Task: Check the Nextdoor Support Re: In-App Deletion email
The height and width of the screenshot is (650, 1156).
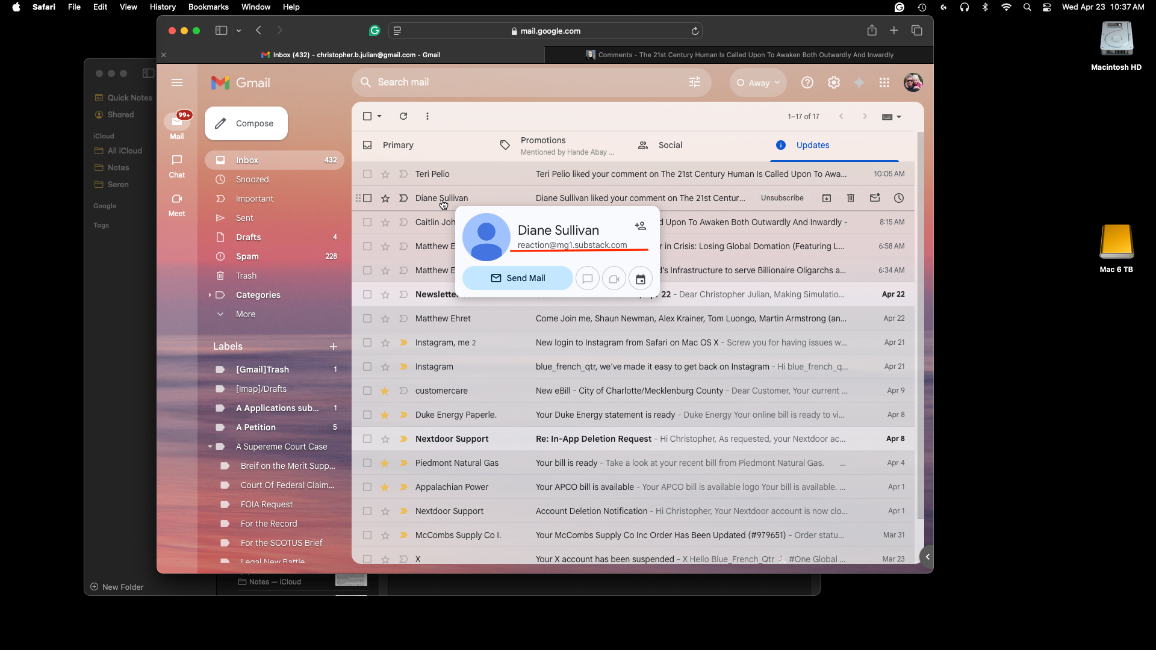Action: [367, 439]
